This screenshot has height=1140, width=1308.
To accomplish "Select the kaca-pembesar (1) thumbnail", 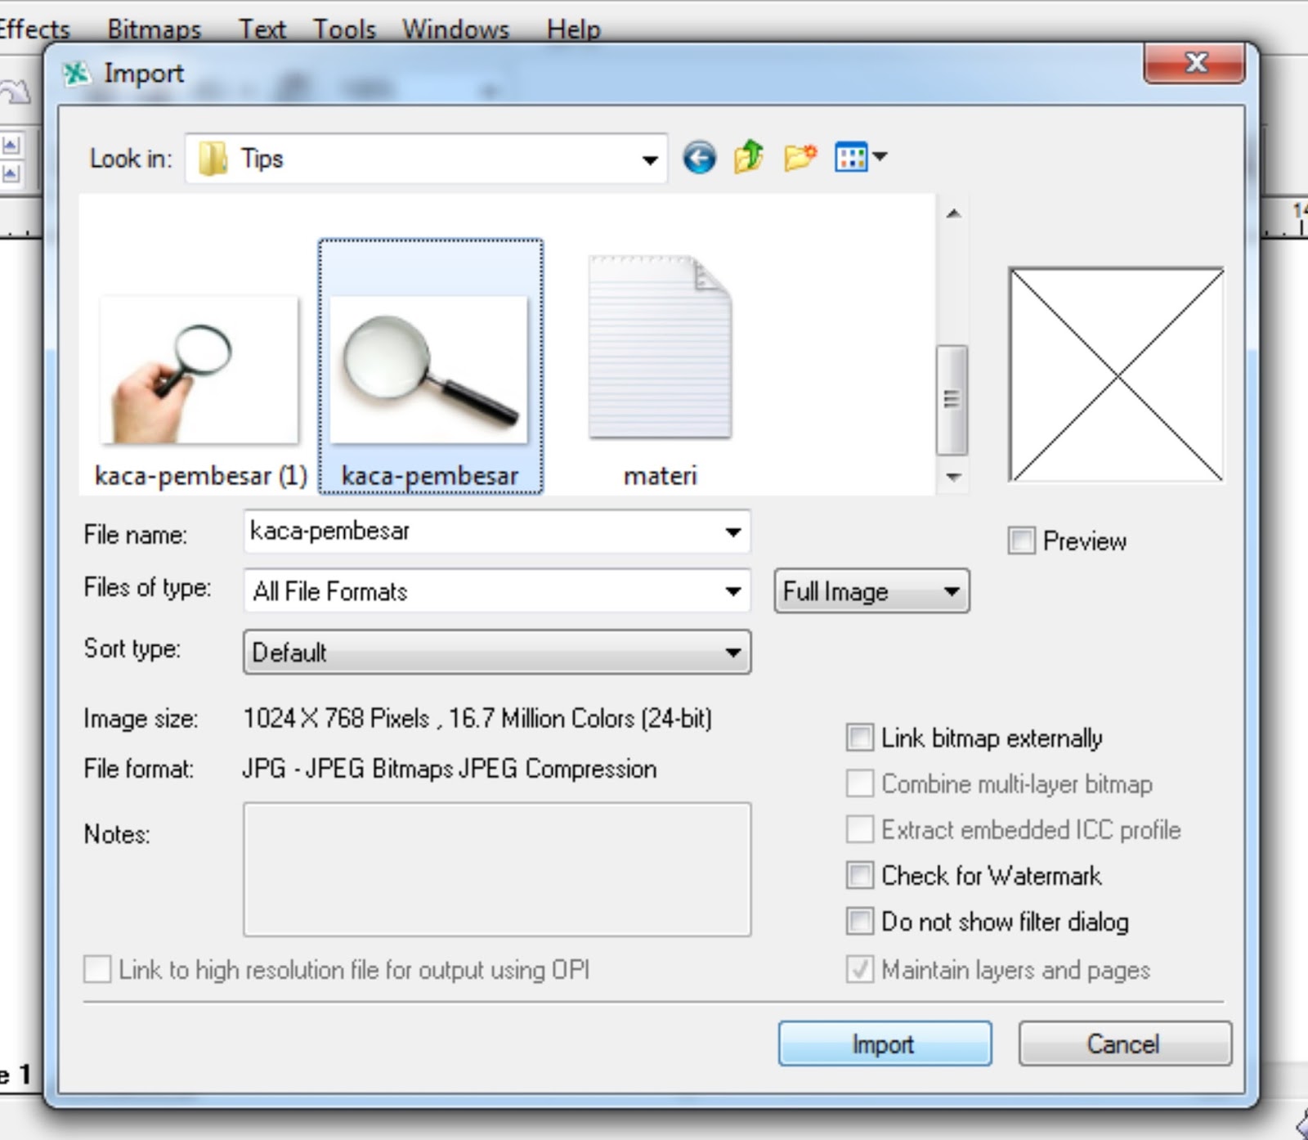I will 199,370.
